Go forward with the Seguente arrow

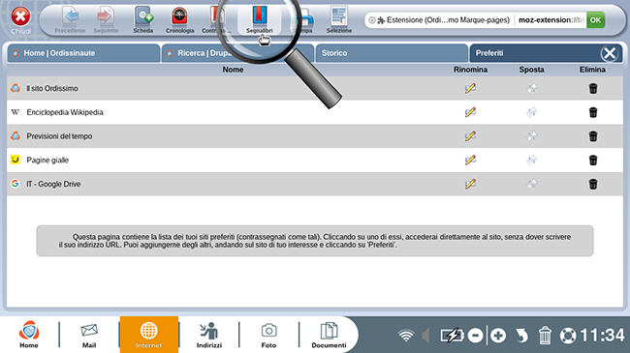[106, 19]
